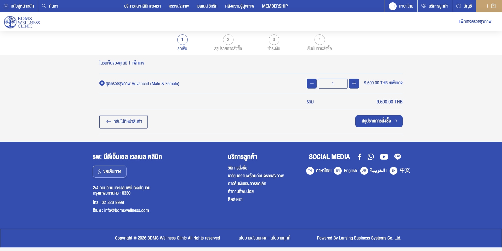Click the BDMS Wellness Clinic logo
502x251 pixels.
(x=22, y=22)
